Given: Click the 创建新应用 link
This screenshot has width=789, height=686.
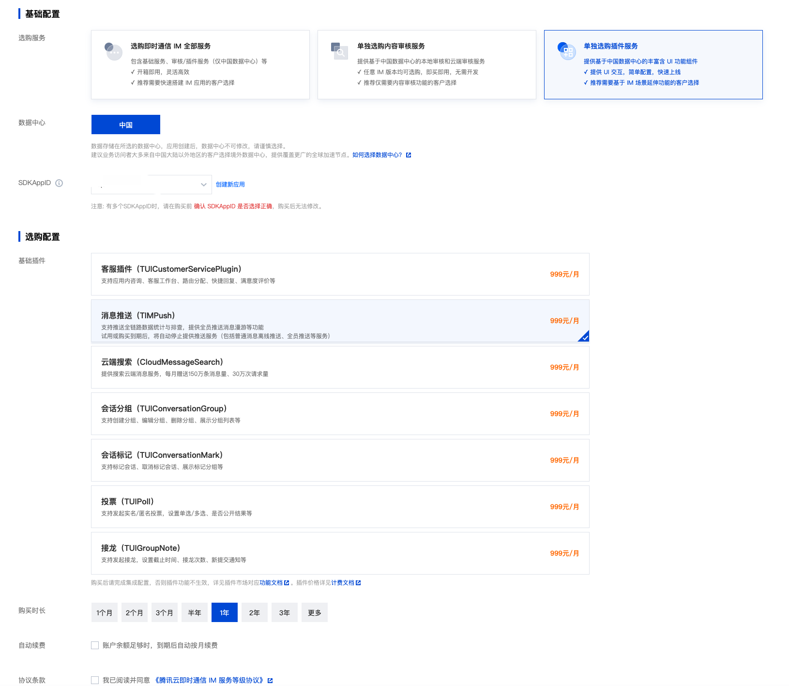Looking at the screenshot, I should click(230, 185).
